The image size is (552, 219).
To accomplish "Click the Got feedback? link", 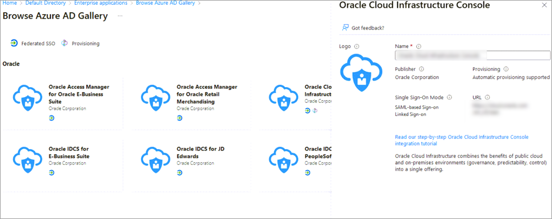I will [x=368, y=28].
